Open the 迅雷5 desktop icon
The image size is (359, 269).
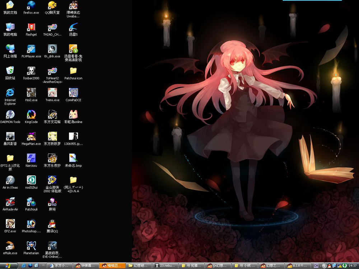pos(73,29)
